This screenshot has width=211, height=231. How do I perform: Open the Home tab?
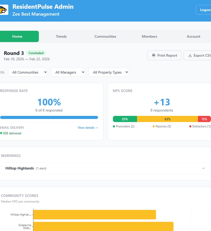click(19, 36)
